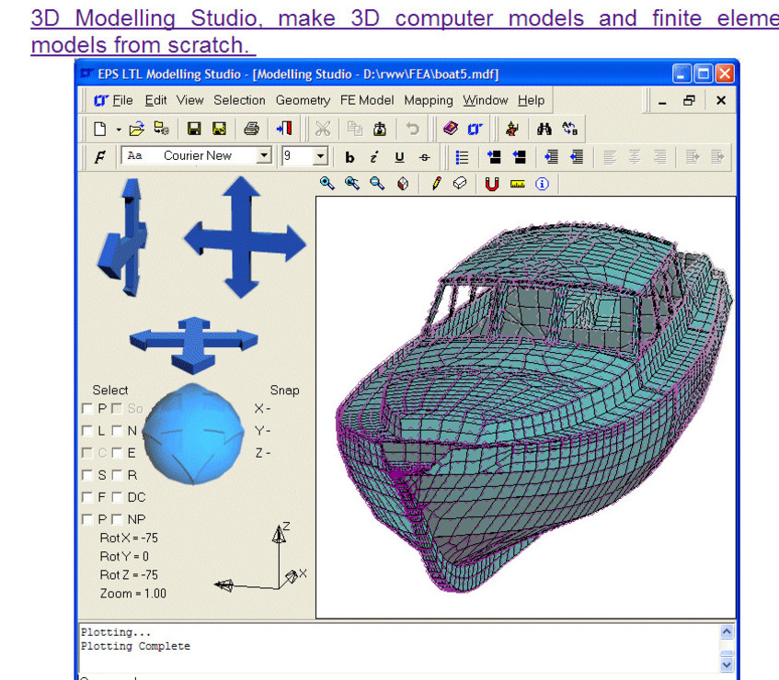Activate the yellow ruler measure tool
Viewport: 779px width, 680px height.
tap(517, 184)
